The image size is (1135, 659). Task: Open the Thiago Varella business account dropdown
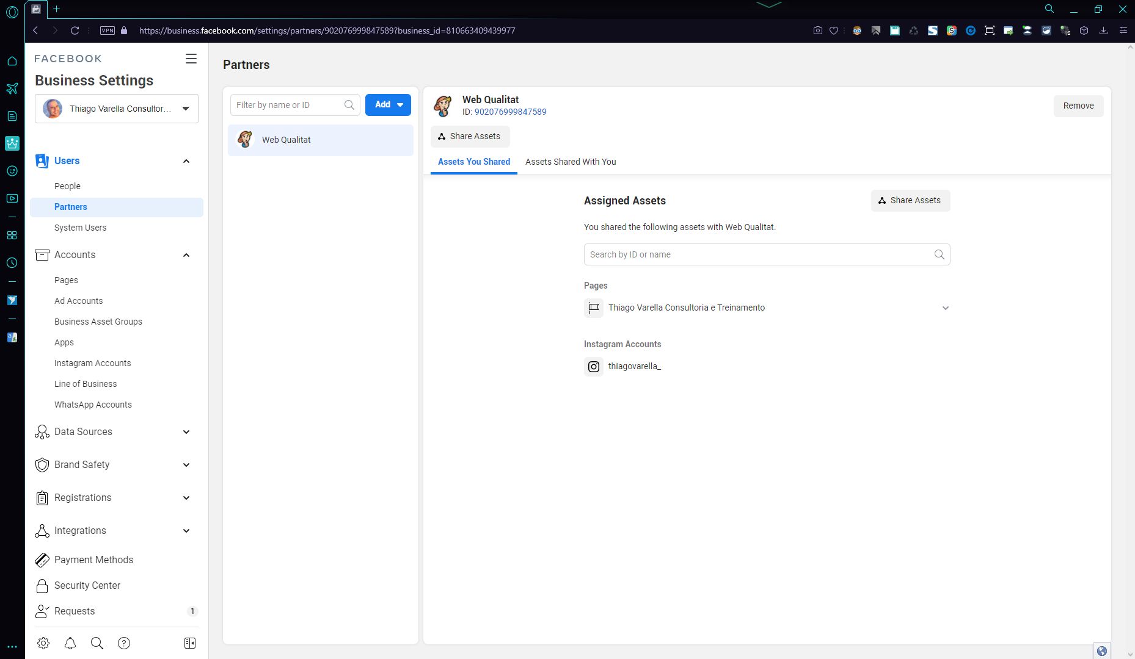[117, 109]
